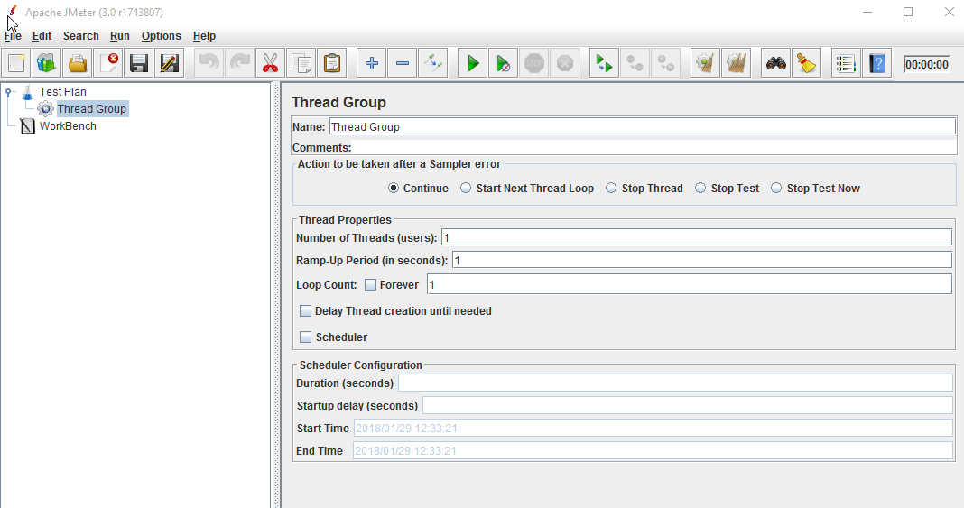Click the vertical split pane divider handle
The image size is (964, 508).
click(x=275, y=295)
